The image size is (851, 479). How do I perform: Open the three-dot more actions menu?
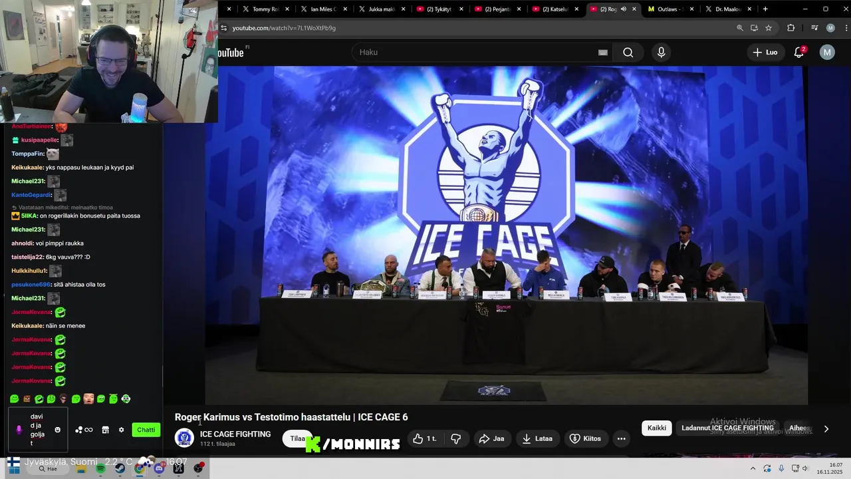(x=622, y=438)
